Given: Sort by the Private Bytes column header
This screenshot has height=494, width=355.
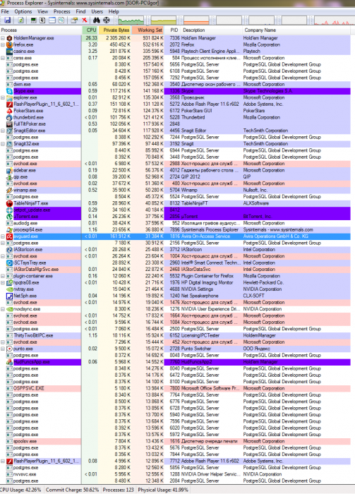Looking at the screenshot, I should coord(115,30).
